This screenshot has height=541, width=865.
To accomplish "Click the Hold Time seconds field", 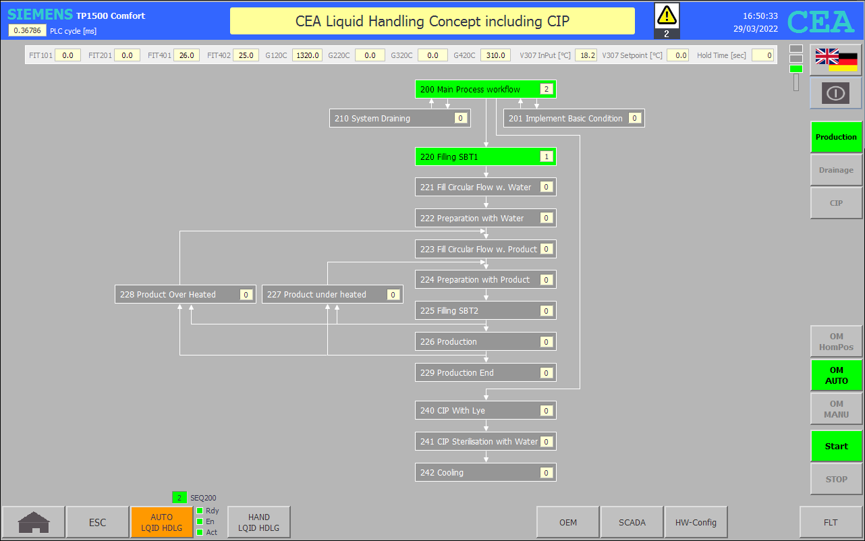I will coord(762,55).
